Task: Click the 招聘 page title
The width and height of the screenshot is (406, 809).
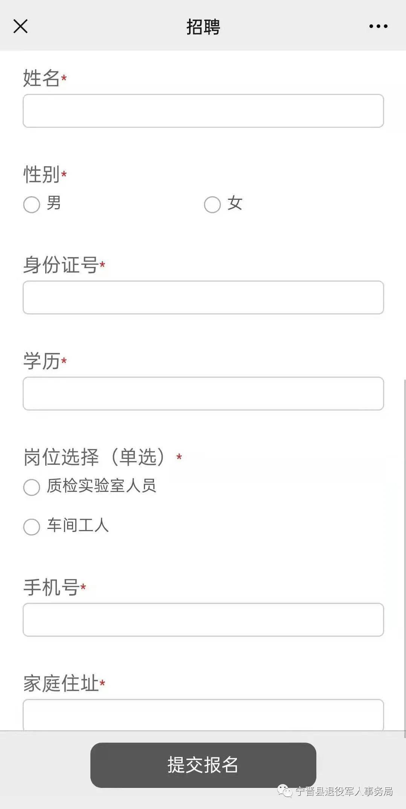Action: point(203,27)
